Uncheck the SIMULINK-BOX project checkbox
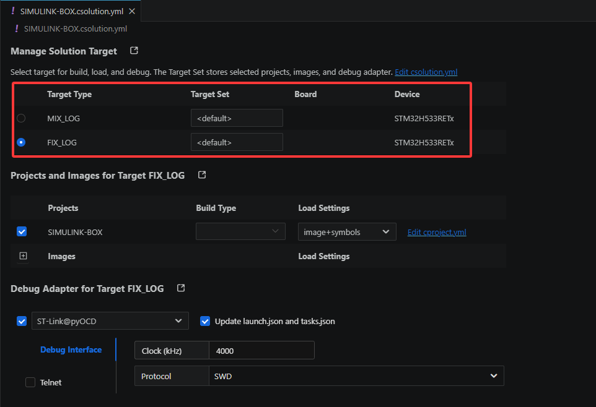This screenshot has width=596, height=407. click(22, 231)
